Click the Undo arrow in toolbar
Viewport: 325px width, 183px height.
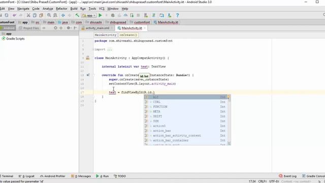[x=14, y=15]
